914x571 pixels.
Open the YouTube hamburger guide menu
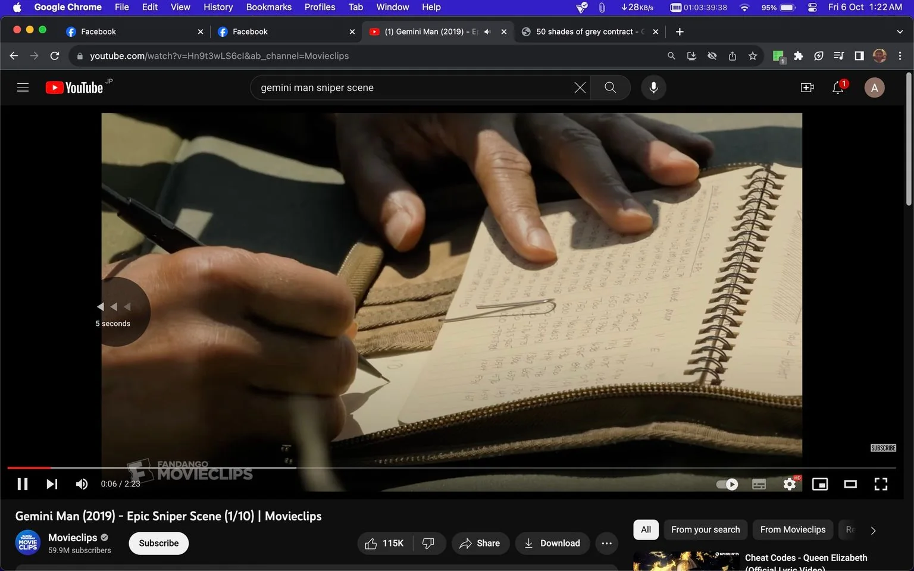(23, 87)
